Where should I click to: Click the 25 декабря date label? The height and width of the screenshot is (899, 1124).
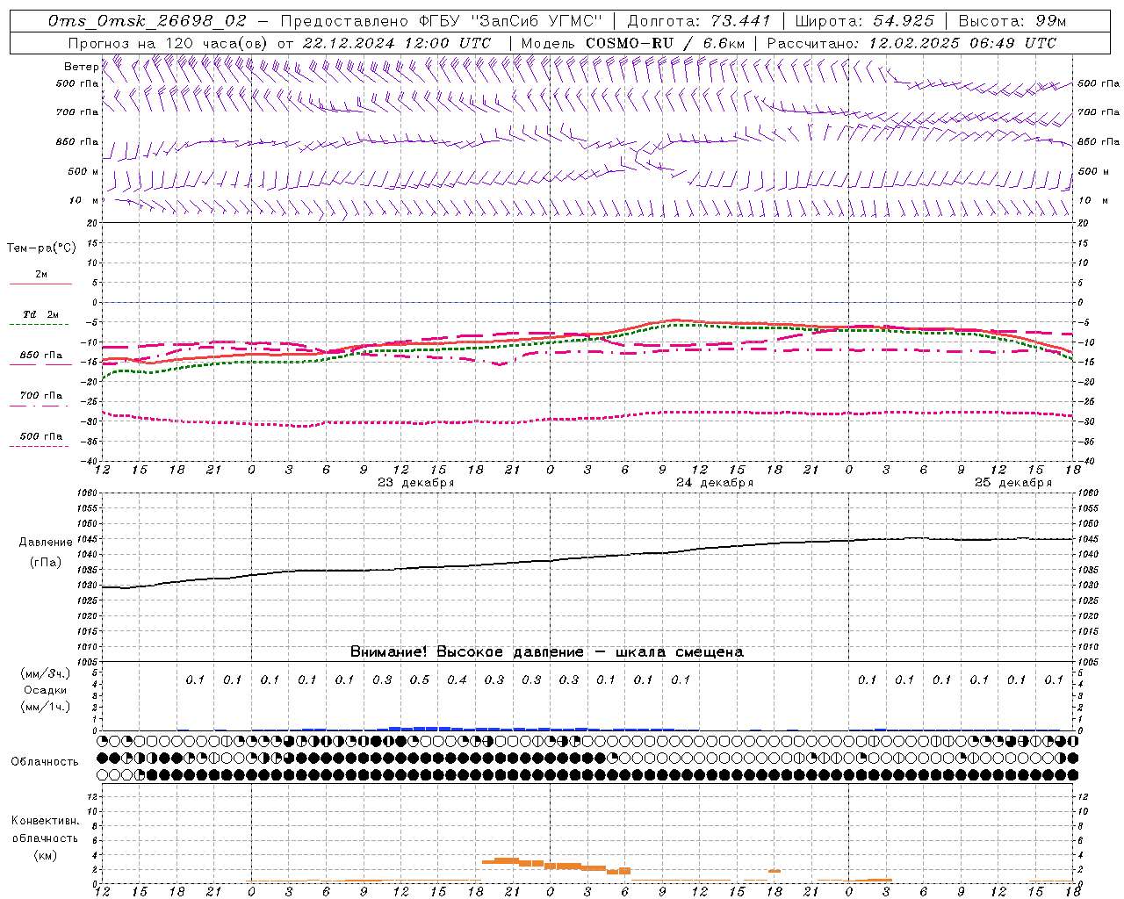tap(1013, 483)
